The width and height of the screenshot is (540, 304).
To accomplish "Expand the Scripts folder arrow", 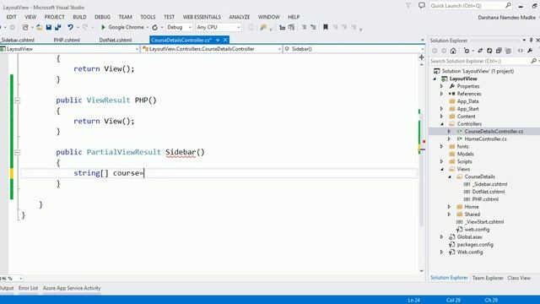I will pyautogui.click(x=442, y=161).
